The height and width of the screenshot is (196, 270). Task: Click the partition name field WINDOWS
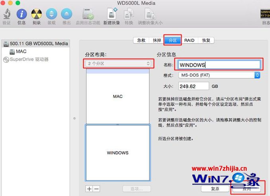[219, 65]
